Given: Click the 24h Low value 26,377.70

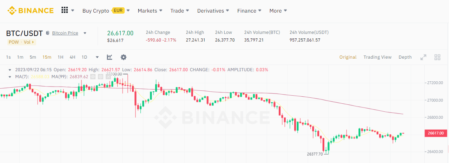Looking at the screenshot, I should [x=225, y=40].
